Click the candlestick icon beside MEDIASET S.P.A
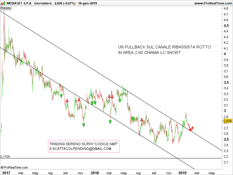The width and height of the screenshot is (233, 175). tap(3, 3)
